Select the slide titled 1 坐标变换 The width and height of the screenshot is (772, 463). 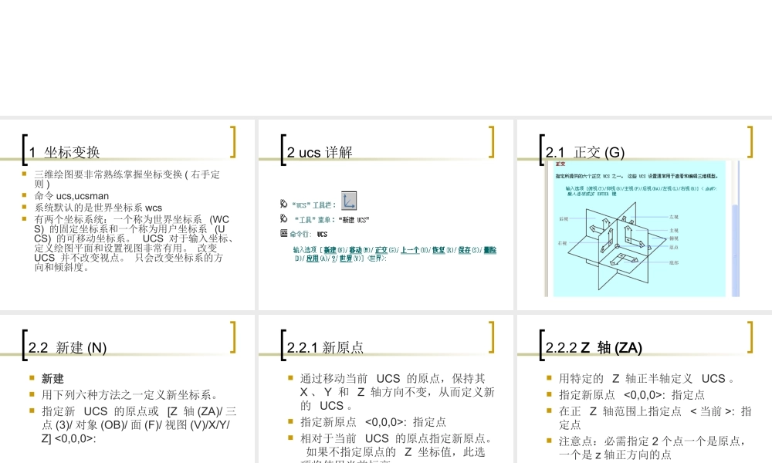pos(127,215)
